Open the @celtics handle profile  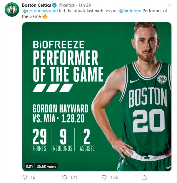(67, 5)
